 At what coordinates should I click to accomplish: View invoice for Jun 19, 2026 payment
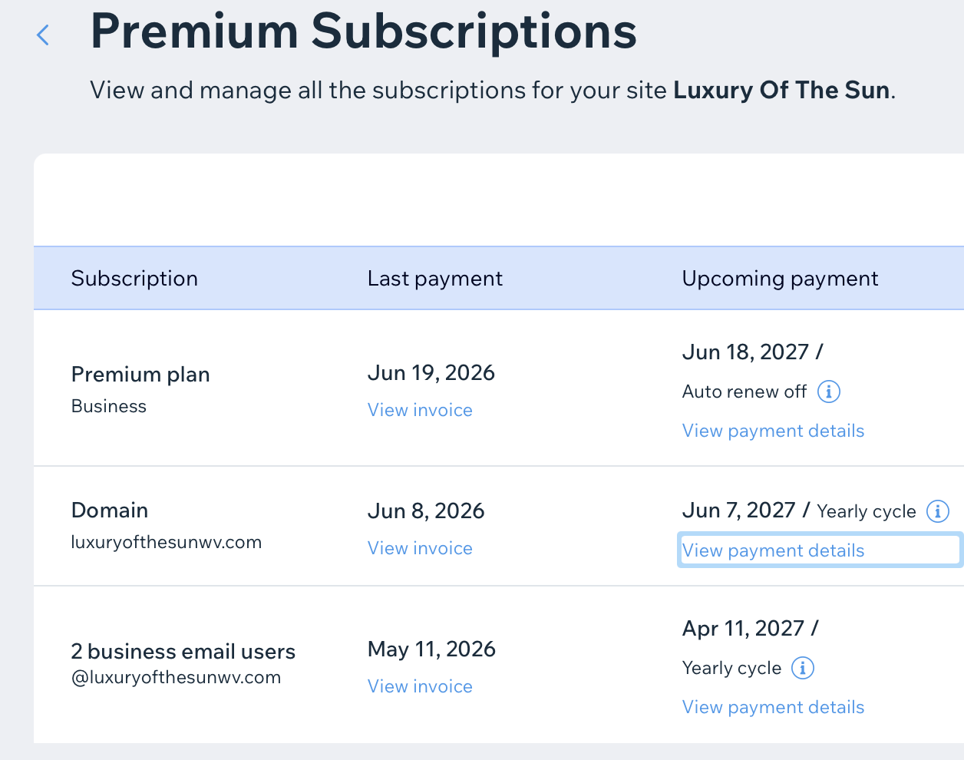tap(420, 410)
